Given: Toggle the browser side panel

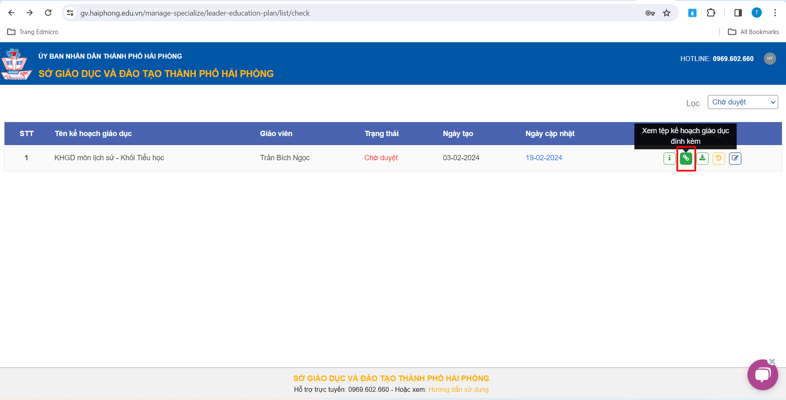Looking at the screenshot, I should (x=738, y=13).
